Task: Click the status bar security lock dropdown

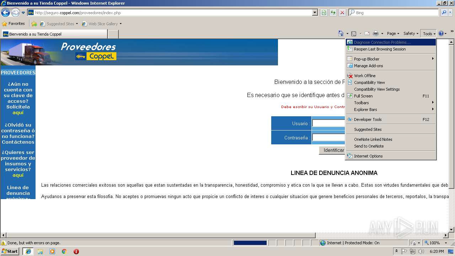Action: 416,243
